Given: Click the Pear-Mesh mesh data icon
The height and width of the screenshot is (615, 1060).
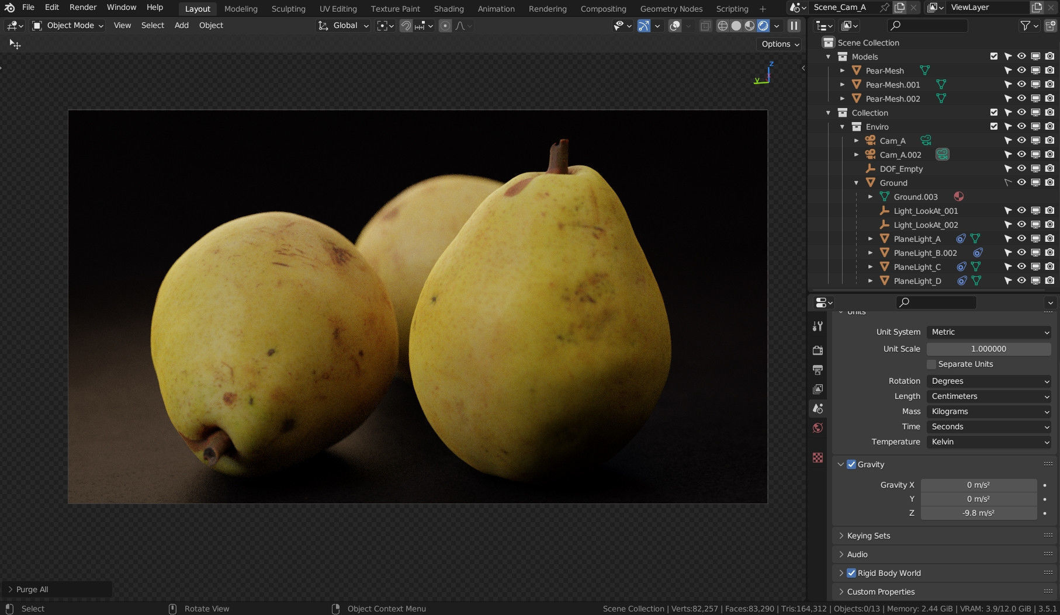Looking at the screenshot, I should (x=924, y=71).
